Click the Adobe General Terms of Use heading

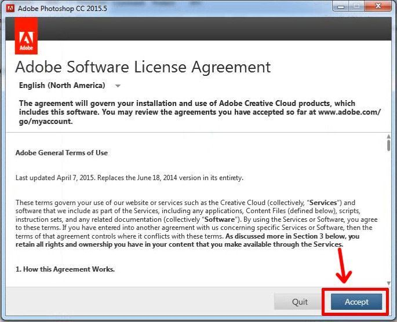61,153
